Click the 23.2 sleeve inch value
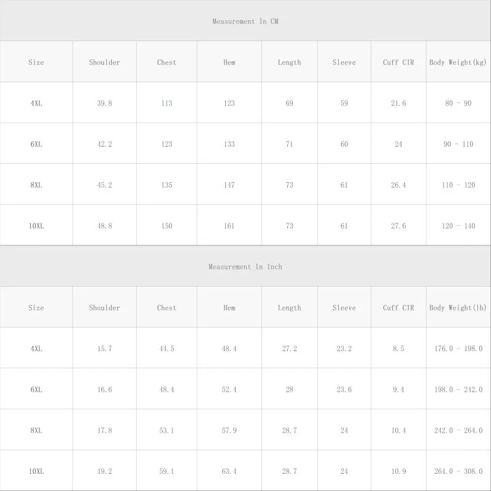Image resolution: width=491 pixels, height=491 pixels. pyautogui.click(x=344, y=349)
